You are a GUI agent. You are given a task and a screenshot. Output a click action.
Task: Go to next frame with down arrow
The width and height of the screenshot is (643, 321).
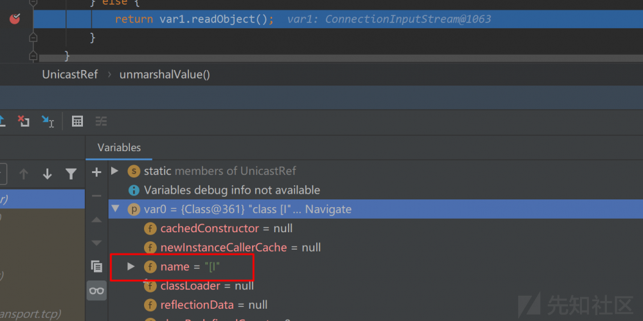tap(47, 174)
